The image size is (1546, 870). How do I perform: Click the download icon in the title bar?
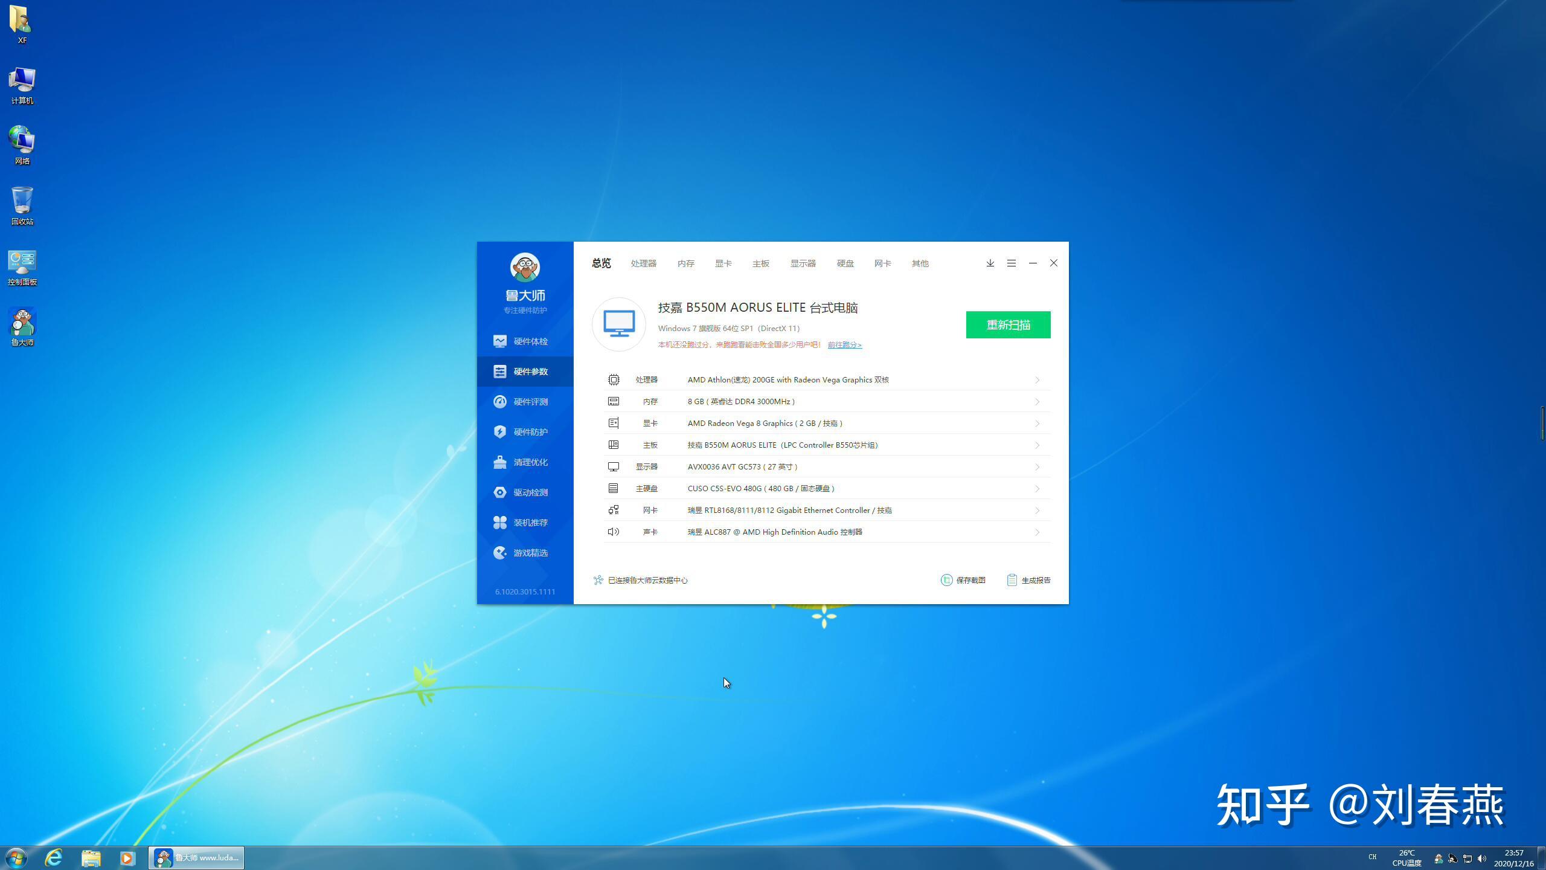click(x=990, y=263)
